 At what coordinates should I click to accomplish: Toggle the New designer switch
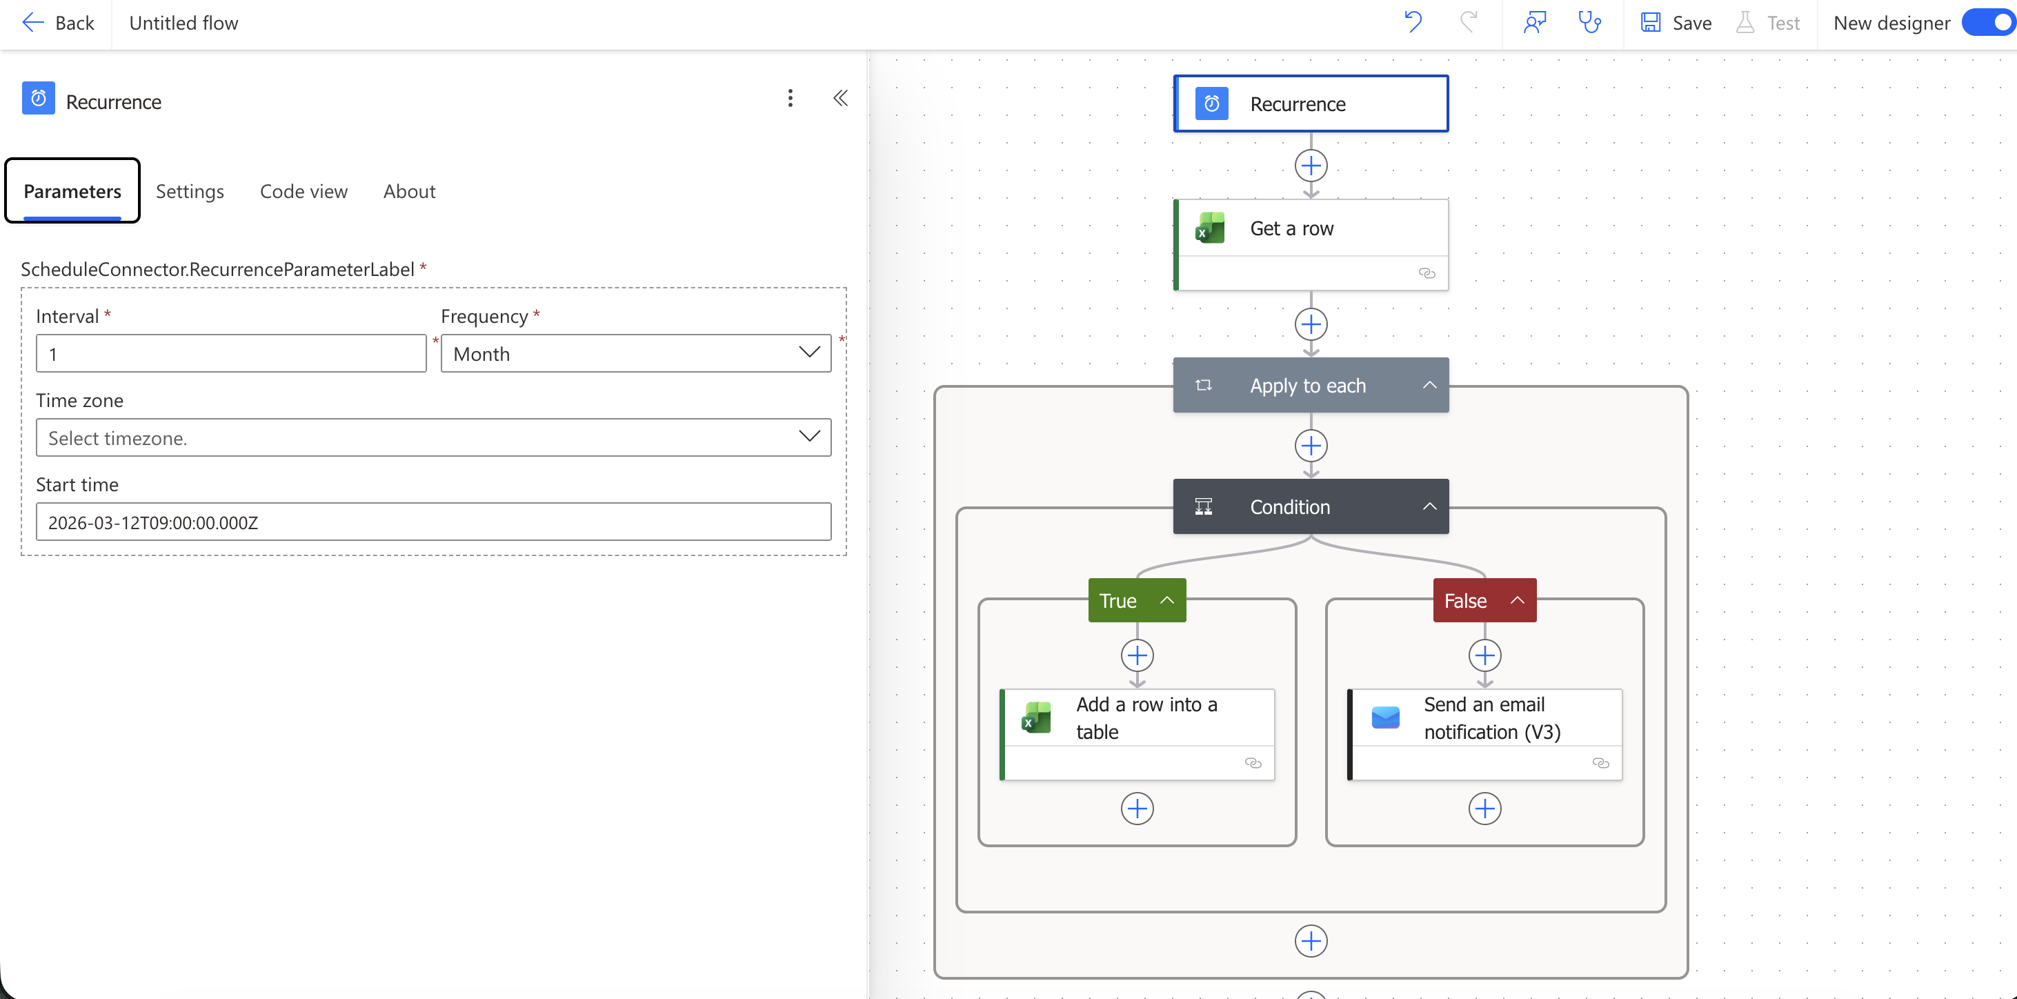tap(1989, 23)
